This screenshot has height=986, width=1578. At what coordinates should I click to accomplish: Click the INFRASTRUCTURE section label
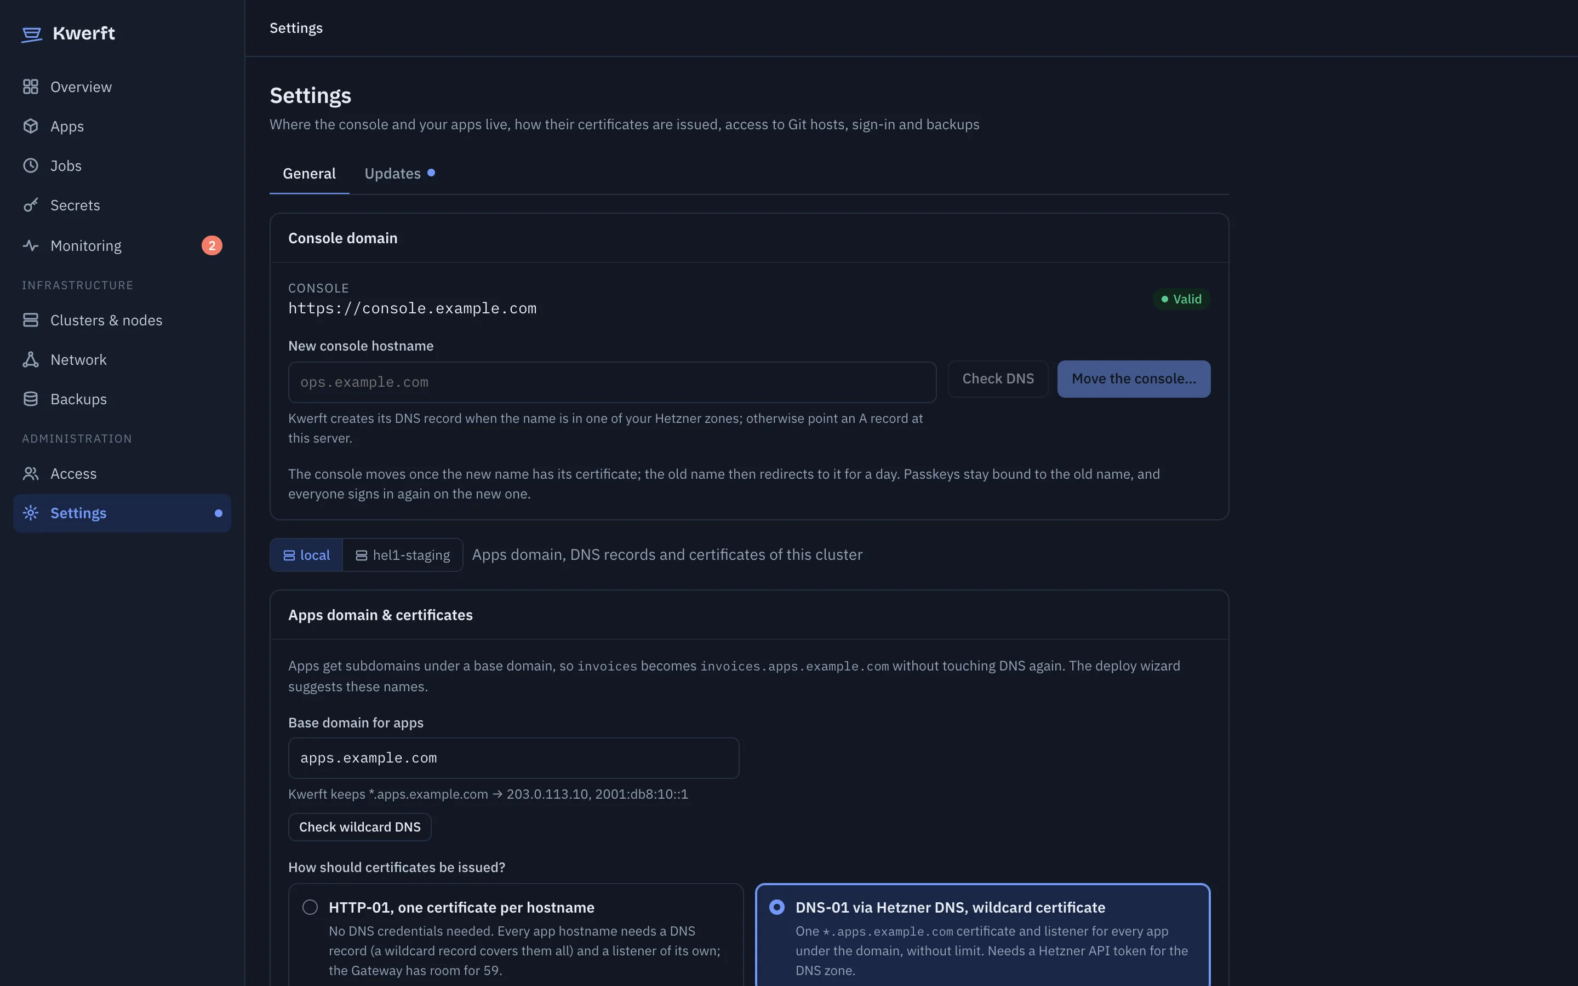[78, 285]
